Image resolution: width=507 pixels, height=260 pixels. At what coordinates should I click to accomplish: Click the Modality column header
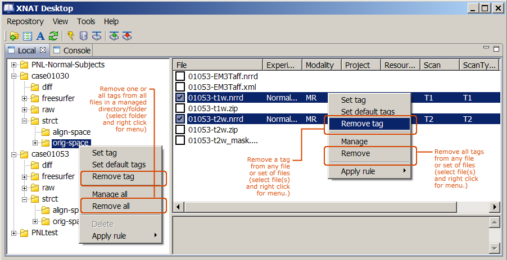click(x=319, y=65)
